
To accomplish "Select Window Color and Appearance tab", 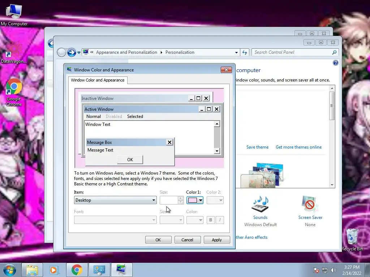I will click(98, 80).
